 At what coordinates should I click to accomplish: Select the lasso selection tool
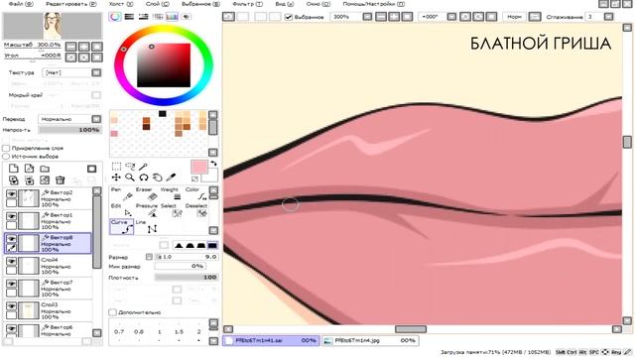(130, 167)
